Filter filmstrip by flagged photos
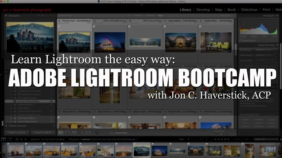The height and width of the screenshot is (158, 282). click(x=189, y=139)
